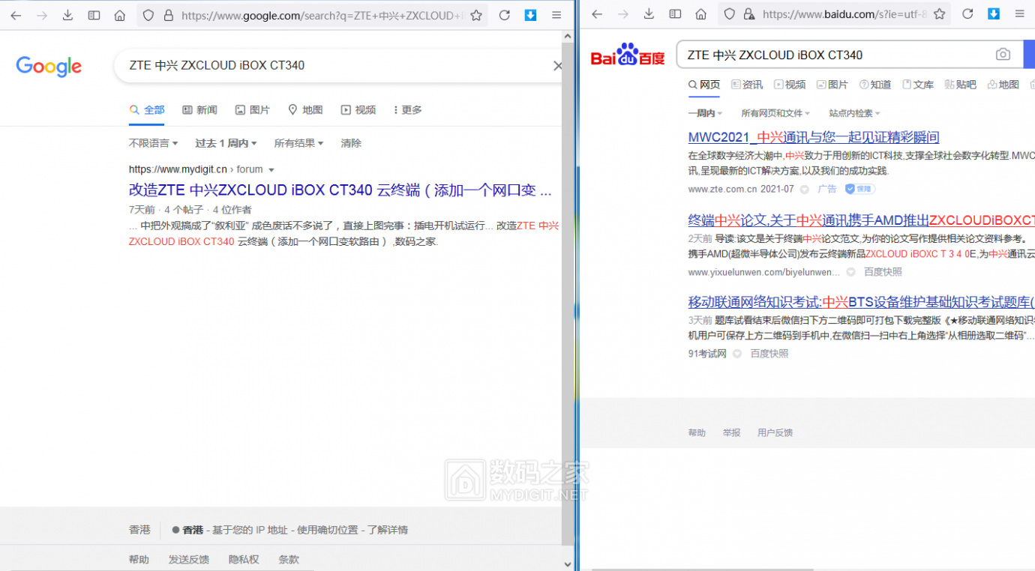Open site security lock in the Google window
The width and height of the screenshot is (1035, 571).
pos(168,15)
